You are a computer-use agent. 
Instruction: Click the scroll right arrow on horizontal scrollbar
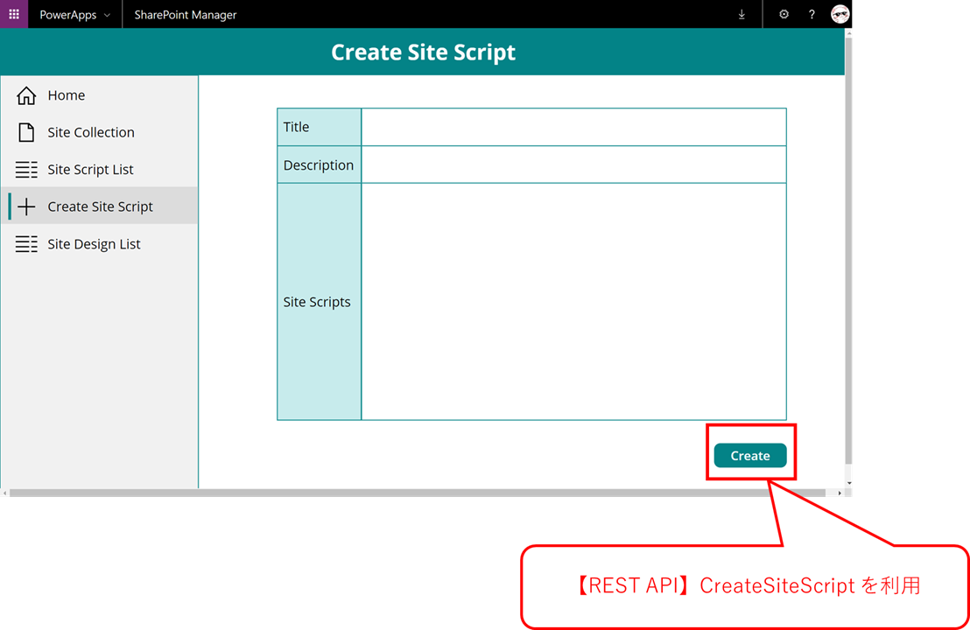[839, 493]
